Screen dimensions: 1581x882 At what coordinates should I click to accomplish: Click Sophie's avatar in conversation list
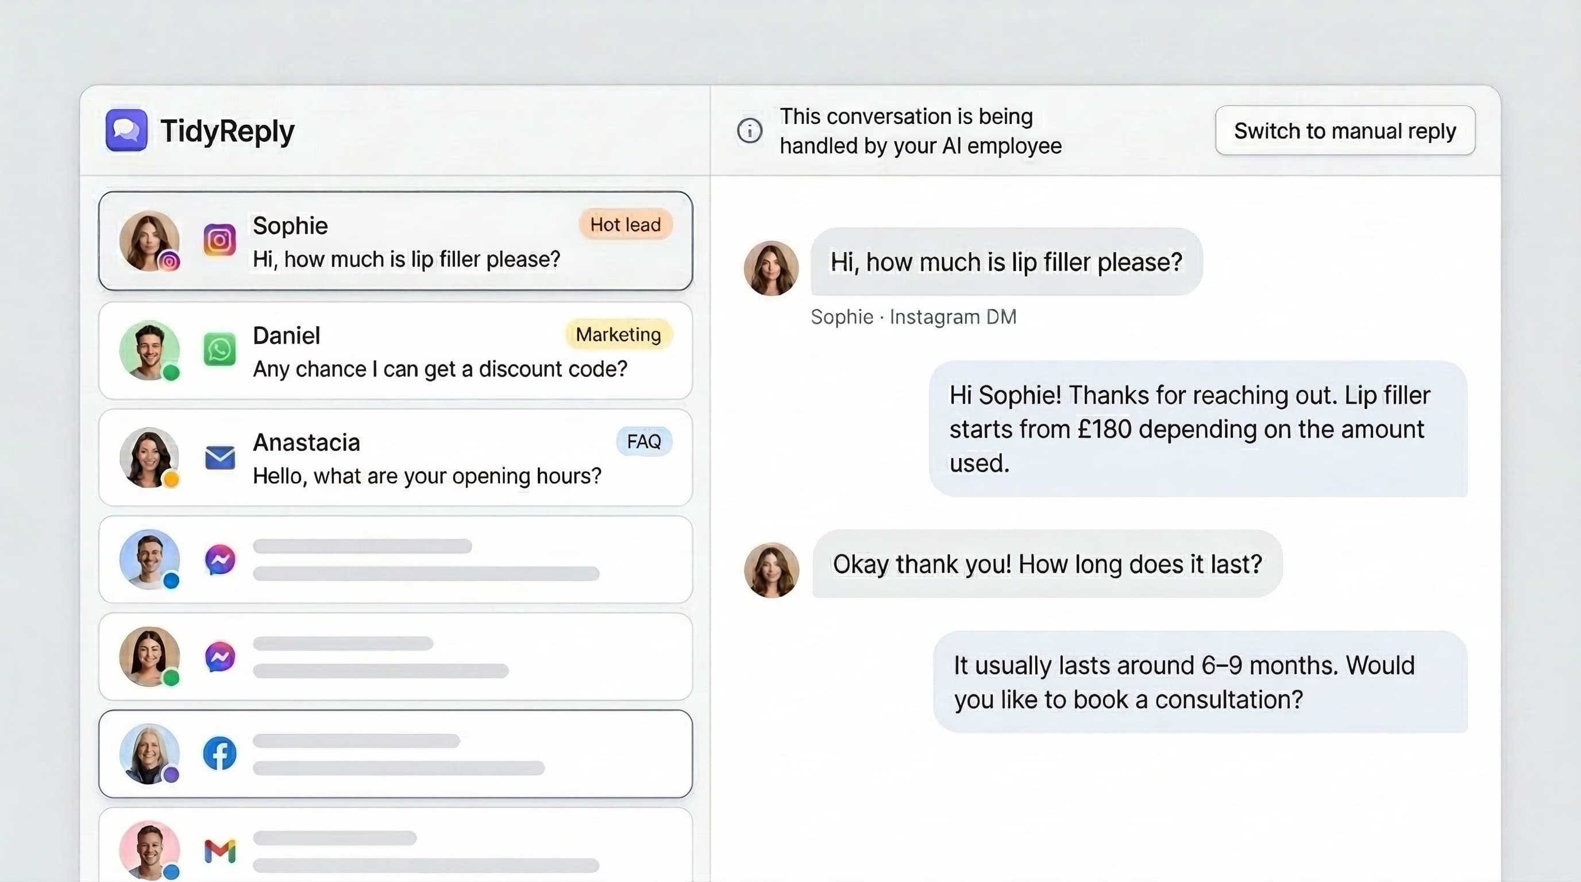(x=149, y=241)
